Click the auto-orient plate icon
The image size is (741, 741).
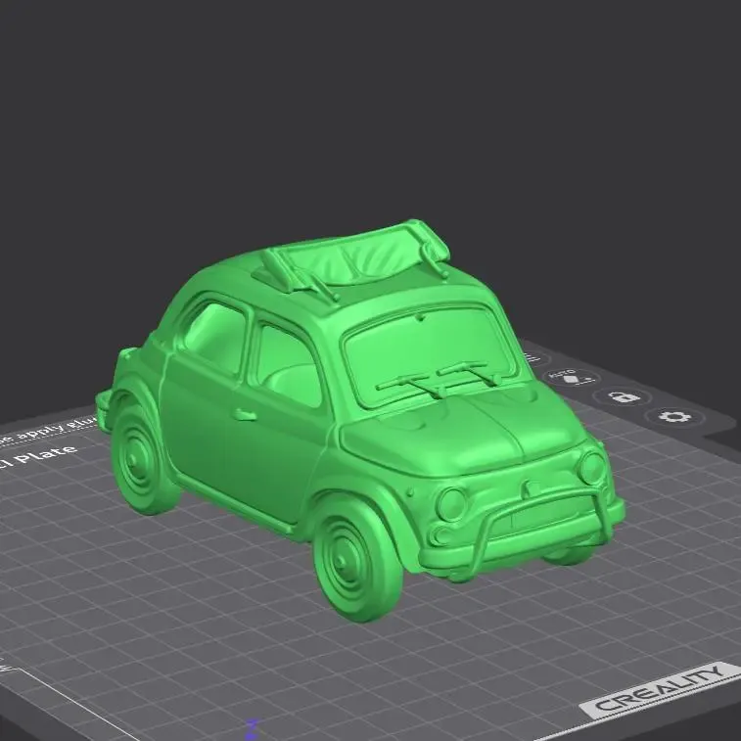pyautogui.click(x=573, y=378)
